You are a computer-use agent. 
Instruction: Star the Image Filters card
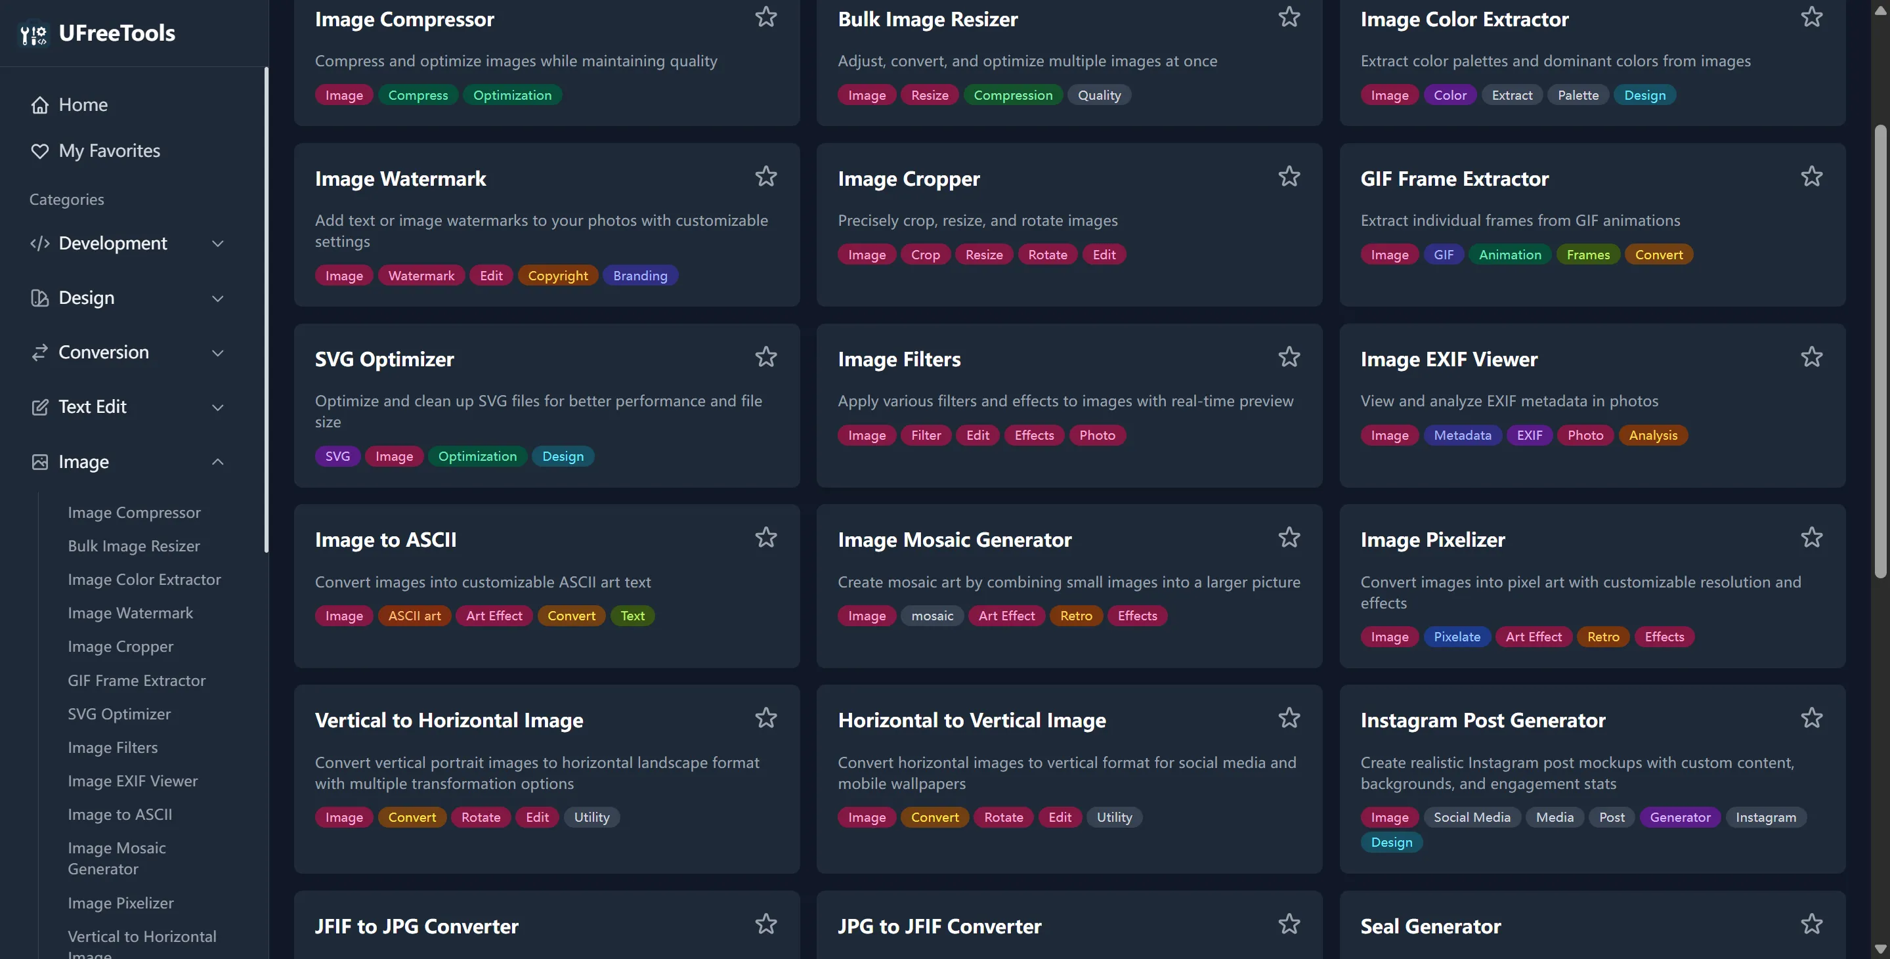pyautogui.click(x=1289, y=356)
